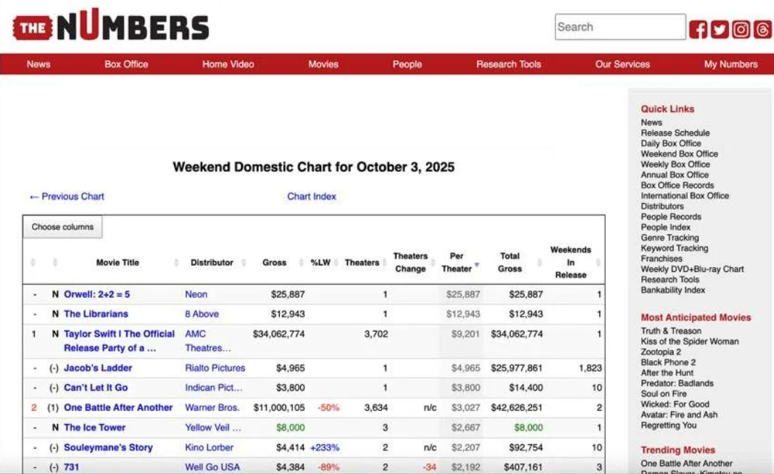Image resolution: width=774 pixels, height=474 pixels.
Task: Click The Numbers logo
Action: pos(111,25)
